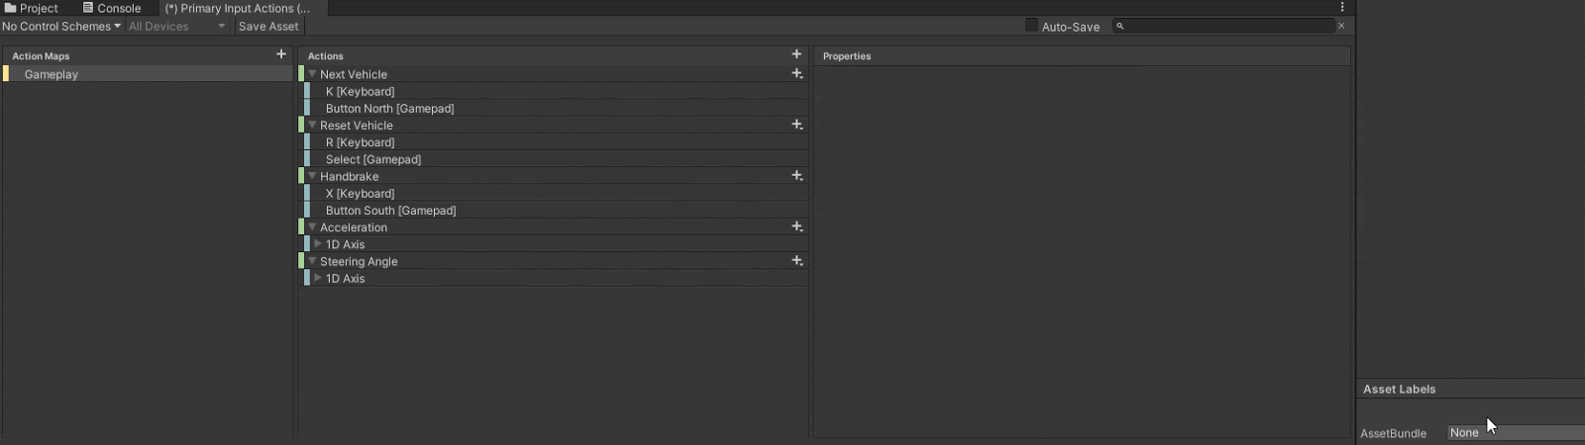
Task: Add binding to Handbrake action
Action: pos(796,176)
